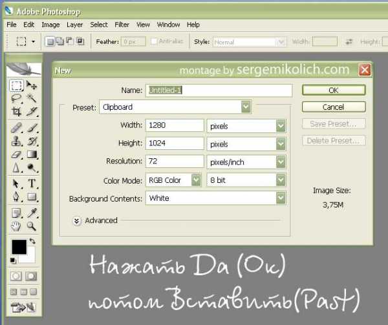Switch to Quick Mask mode
This screenshot has height=325, width=388.
[31, 276]
